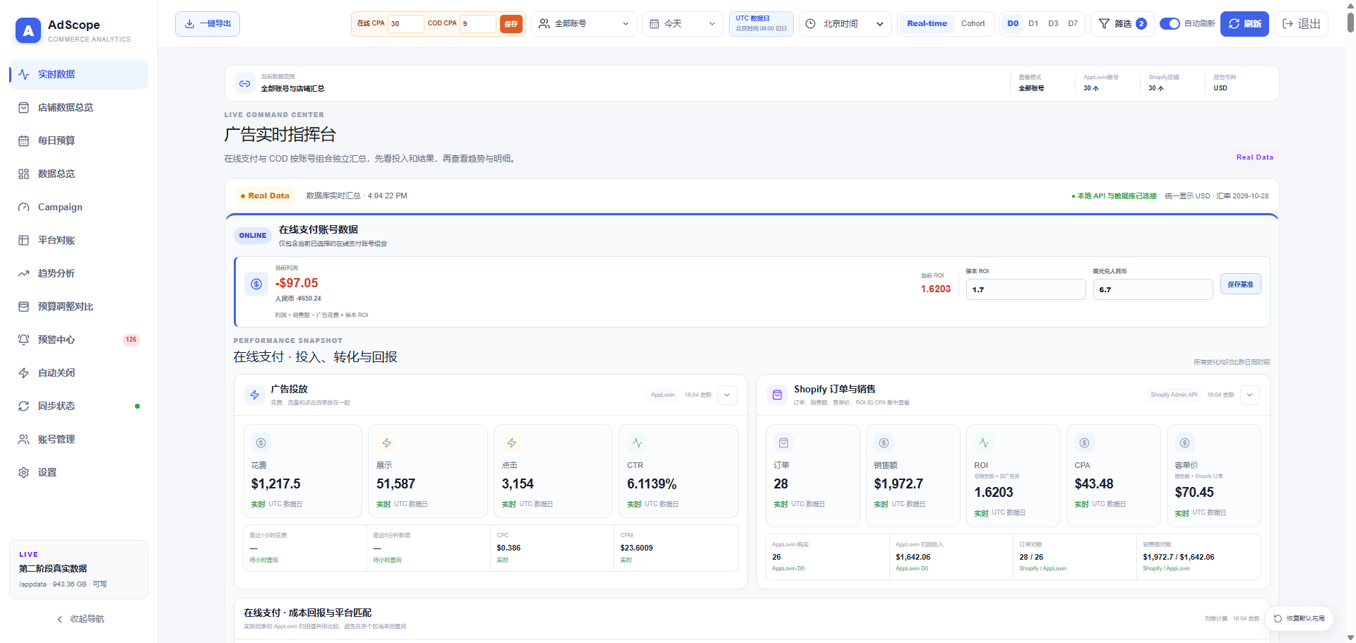Viewport: 1356px width, 643px height.
Task: Switch to Real-time tab
Action: click(x=927, y=23)
